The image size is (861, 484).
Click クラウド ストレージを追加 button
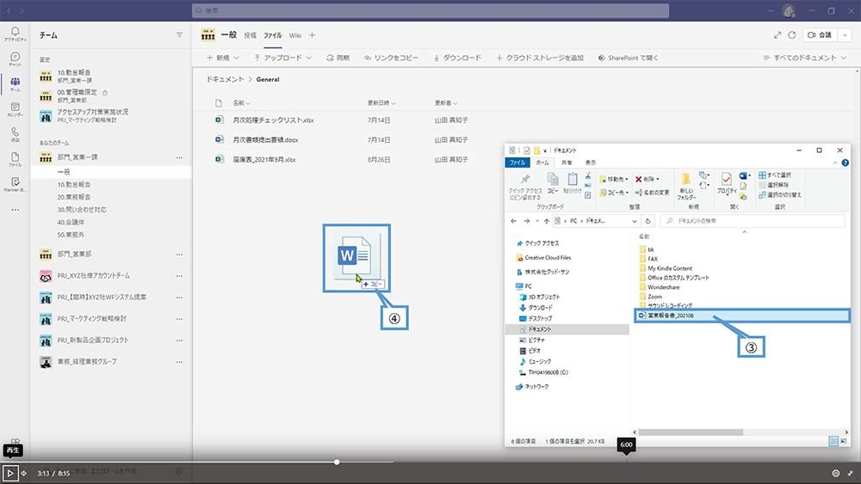540,58
